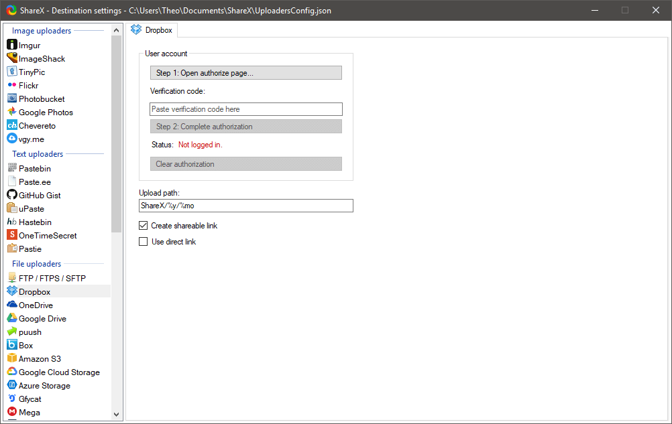
Task: Select the uPaste clipboard icon
Action: point(12,208)
